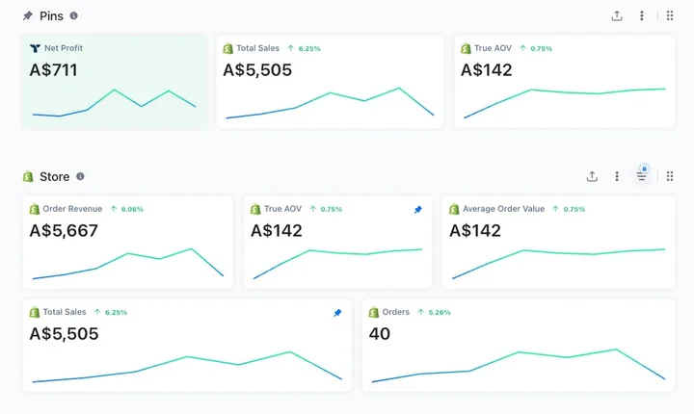This screenshot has width=694, height=414.
Task: Click the info icon beside Store heading
Action: [80, 177]
